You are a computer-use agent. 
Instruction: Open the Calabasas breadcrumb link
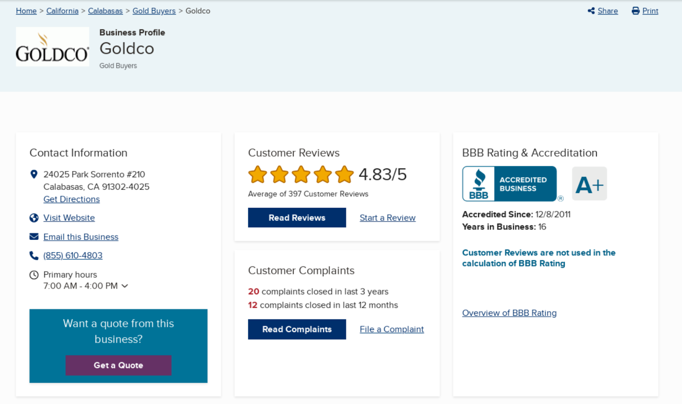pos(105,11)
